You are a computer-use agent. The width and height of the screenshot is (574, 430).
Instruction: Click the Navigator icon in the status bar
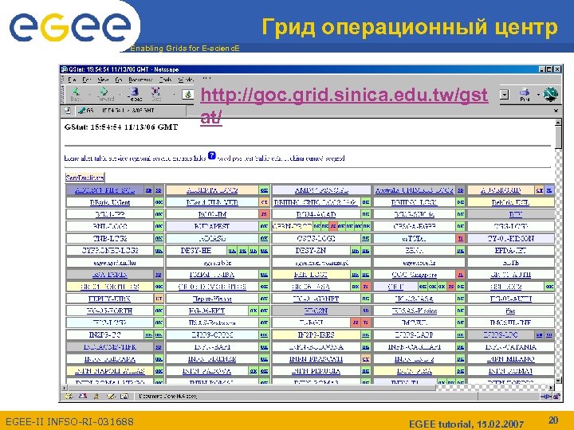(69, 396)
